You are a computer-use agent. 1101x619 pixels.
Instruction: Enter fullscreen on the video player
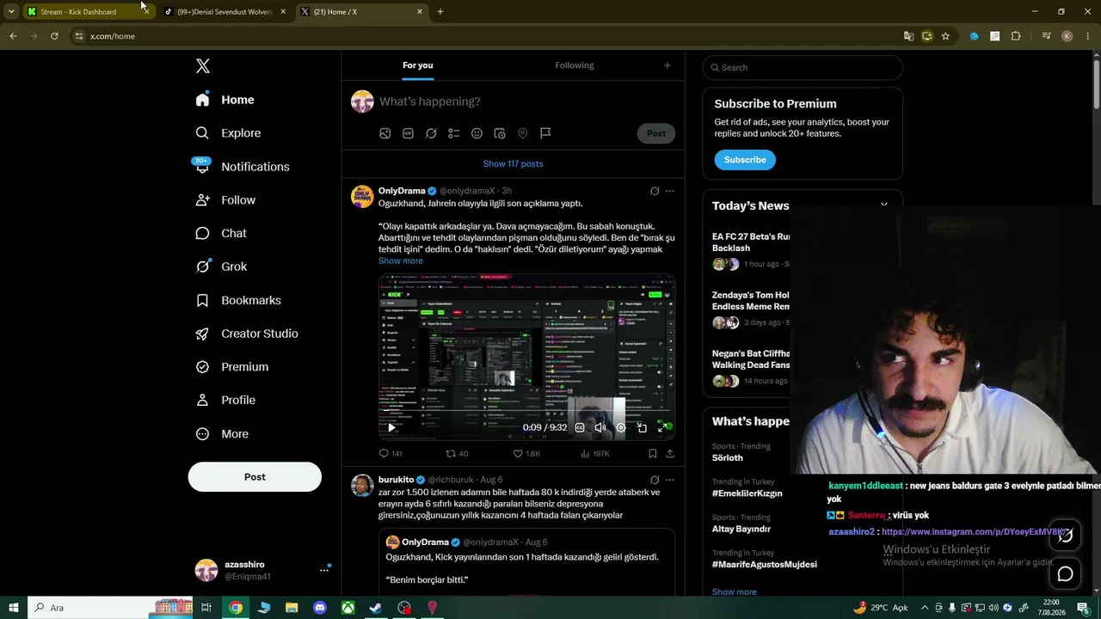point(662,427)
